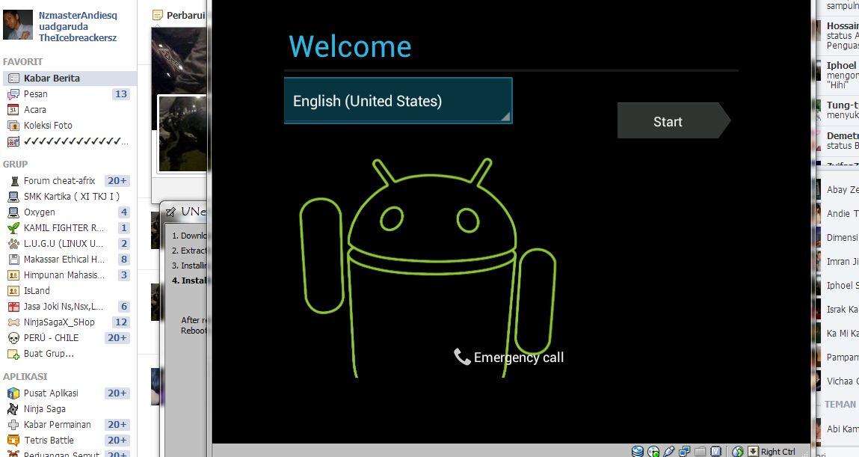This screenshot has width=859, height=457.
Task: Click the Start button on Android Welcome screen
Action: tap(674, 120)
